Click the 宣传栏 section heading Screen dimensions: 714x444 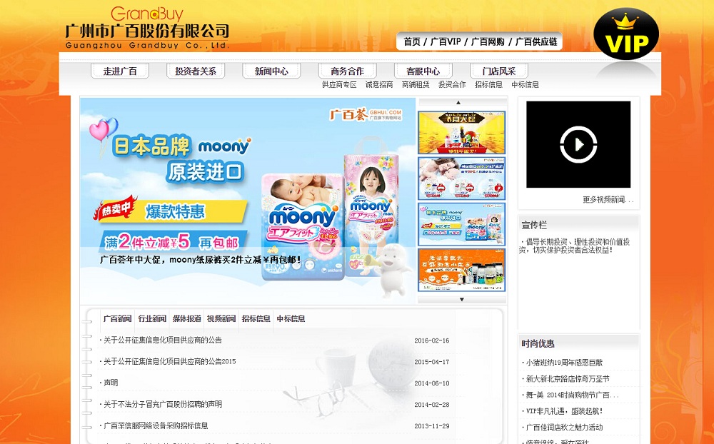[534, 225]
